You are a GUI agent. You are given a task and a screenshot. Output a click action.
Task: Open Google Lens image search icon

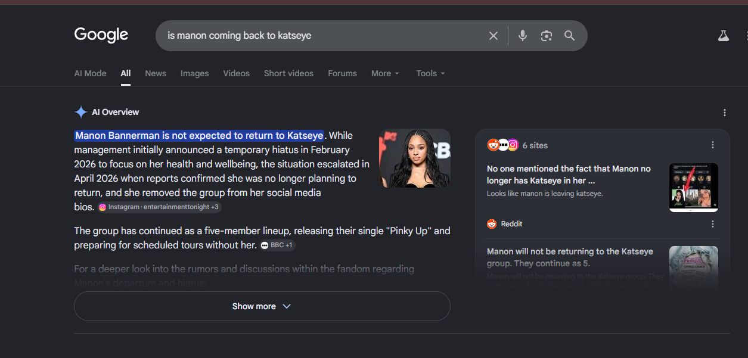tap(546, 36)
